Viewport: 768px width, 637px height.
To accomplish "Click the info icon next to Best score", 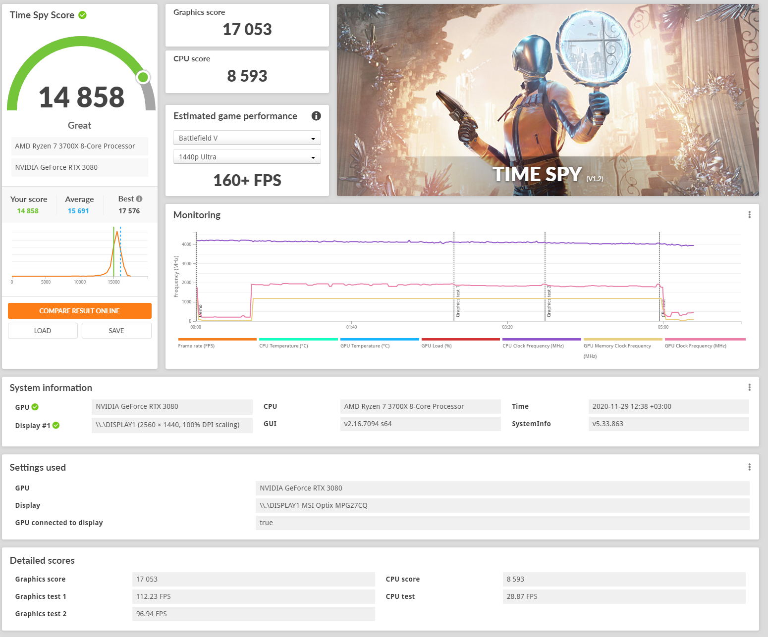I will tap(139, 199).
